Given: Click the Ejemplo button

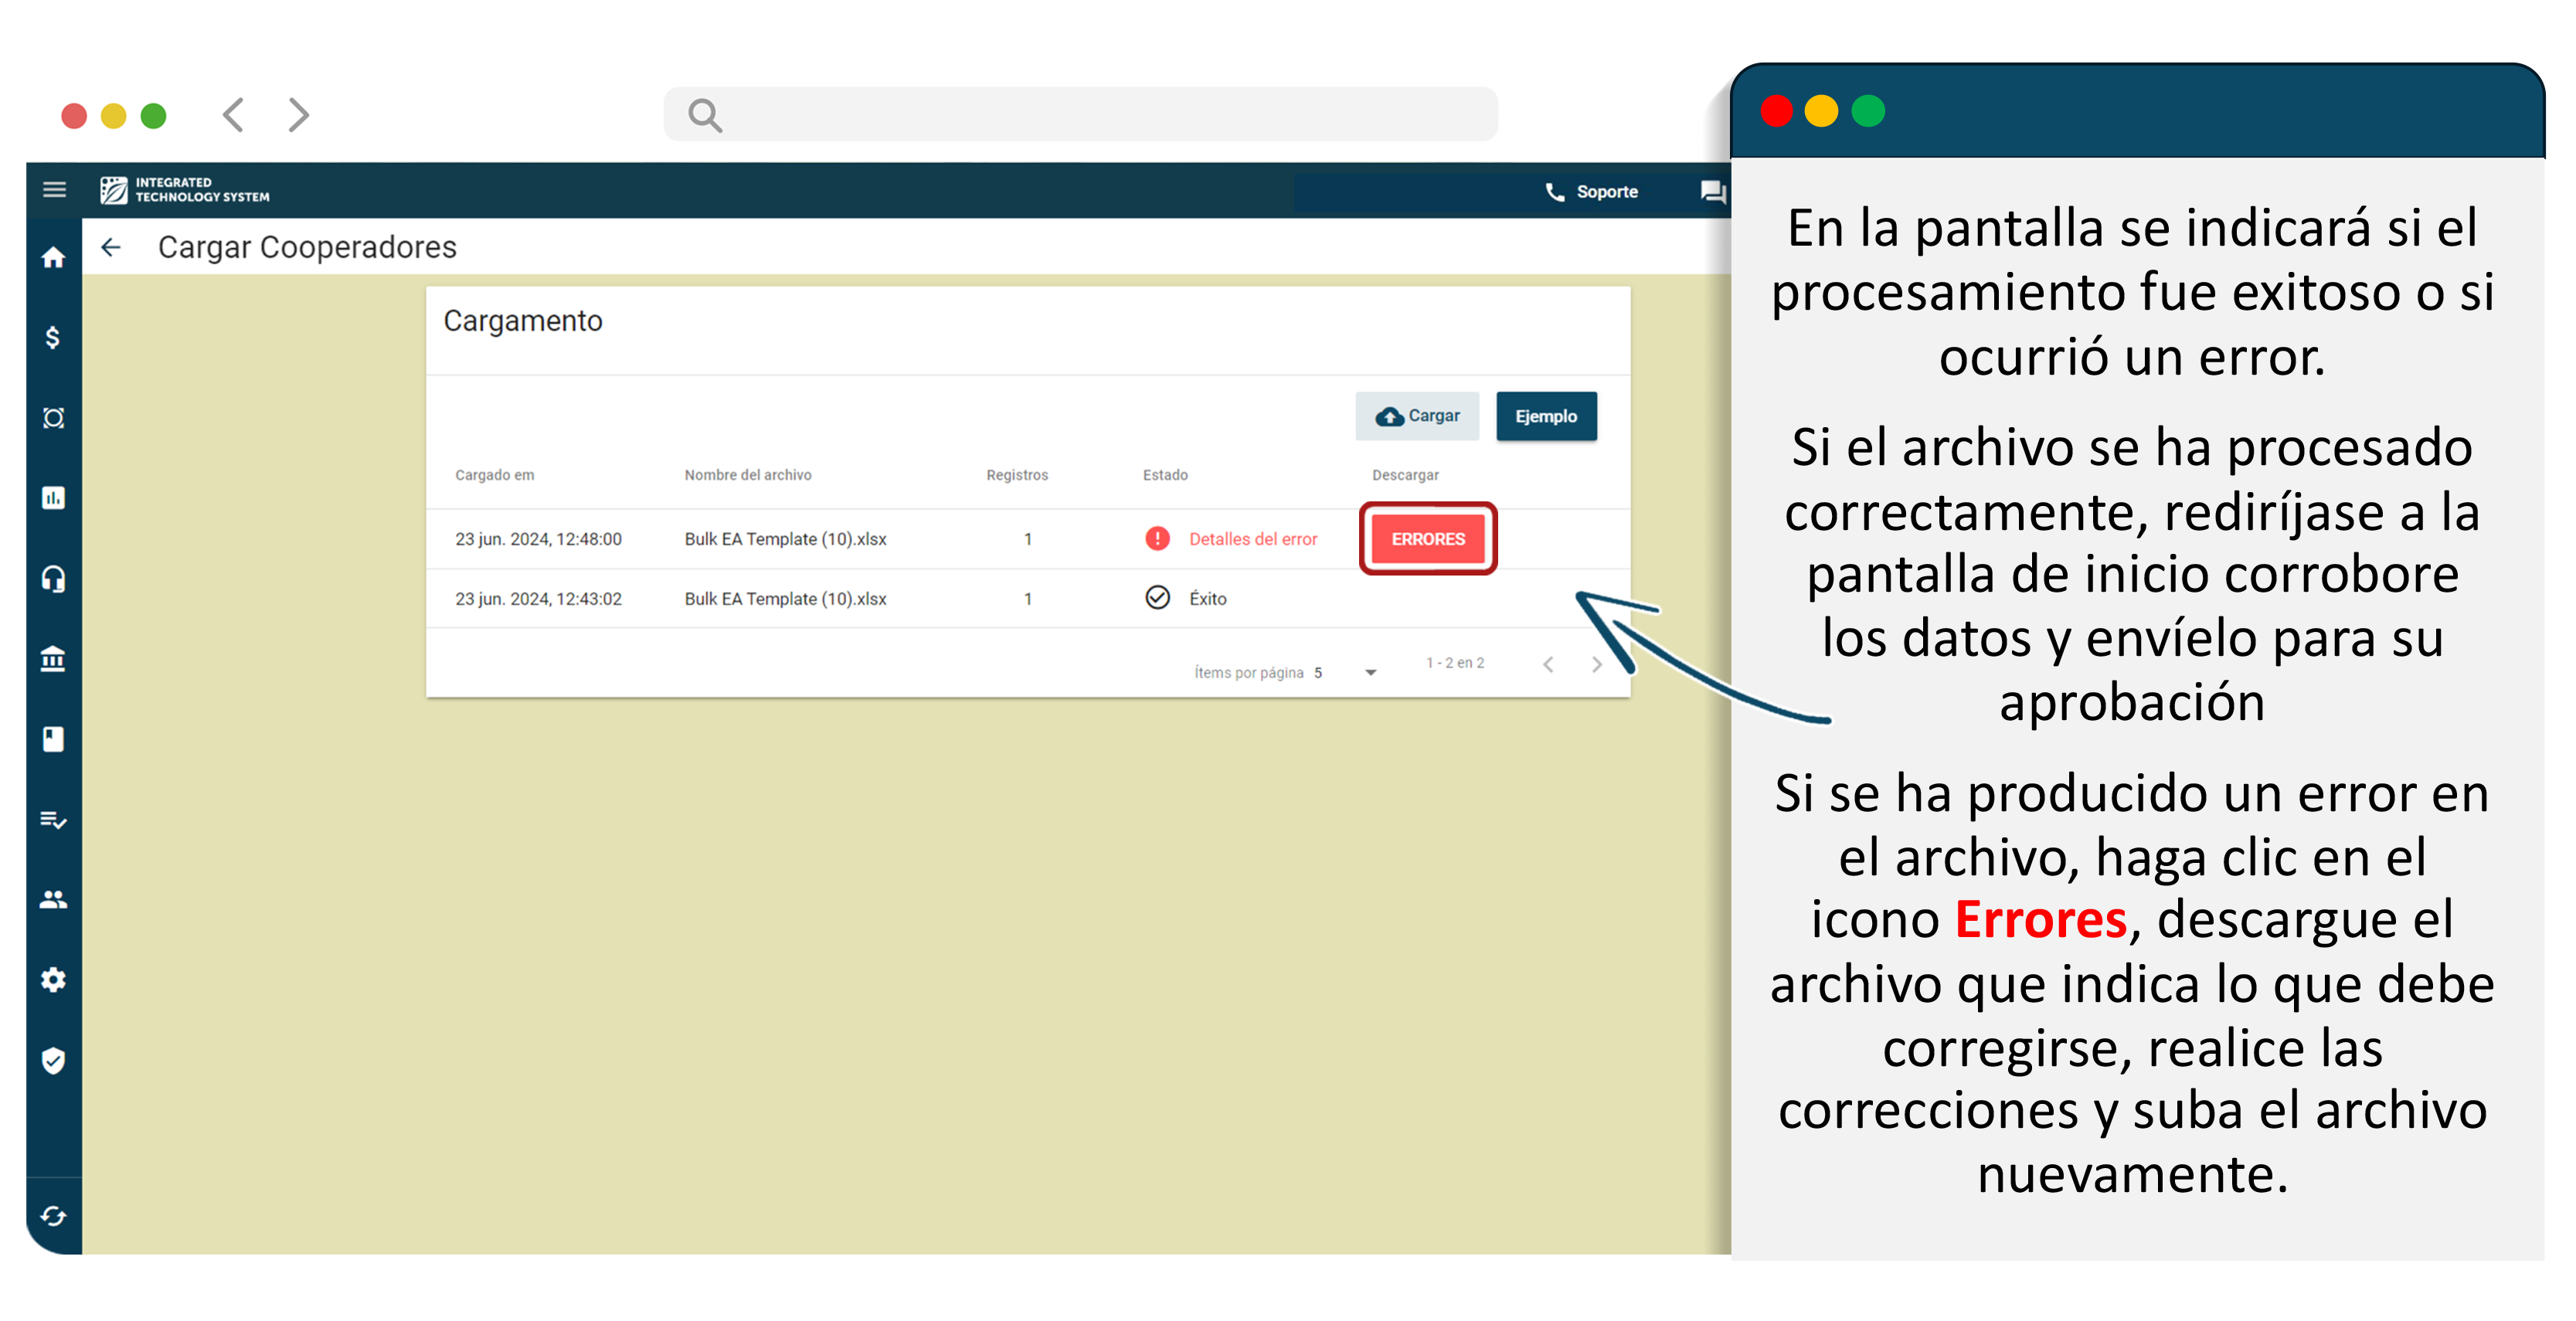Looking at the screenshot, I should 1545,416.
